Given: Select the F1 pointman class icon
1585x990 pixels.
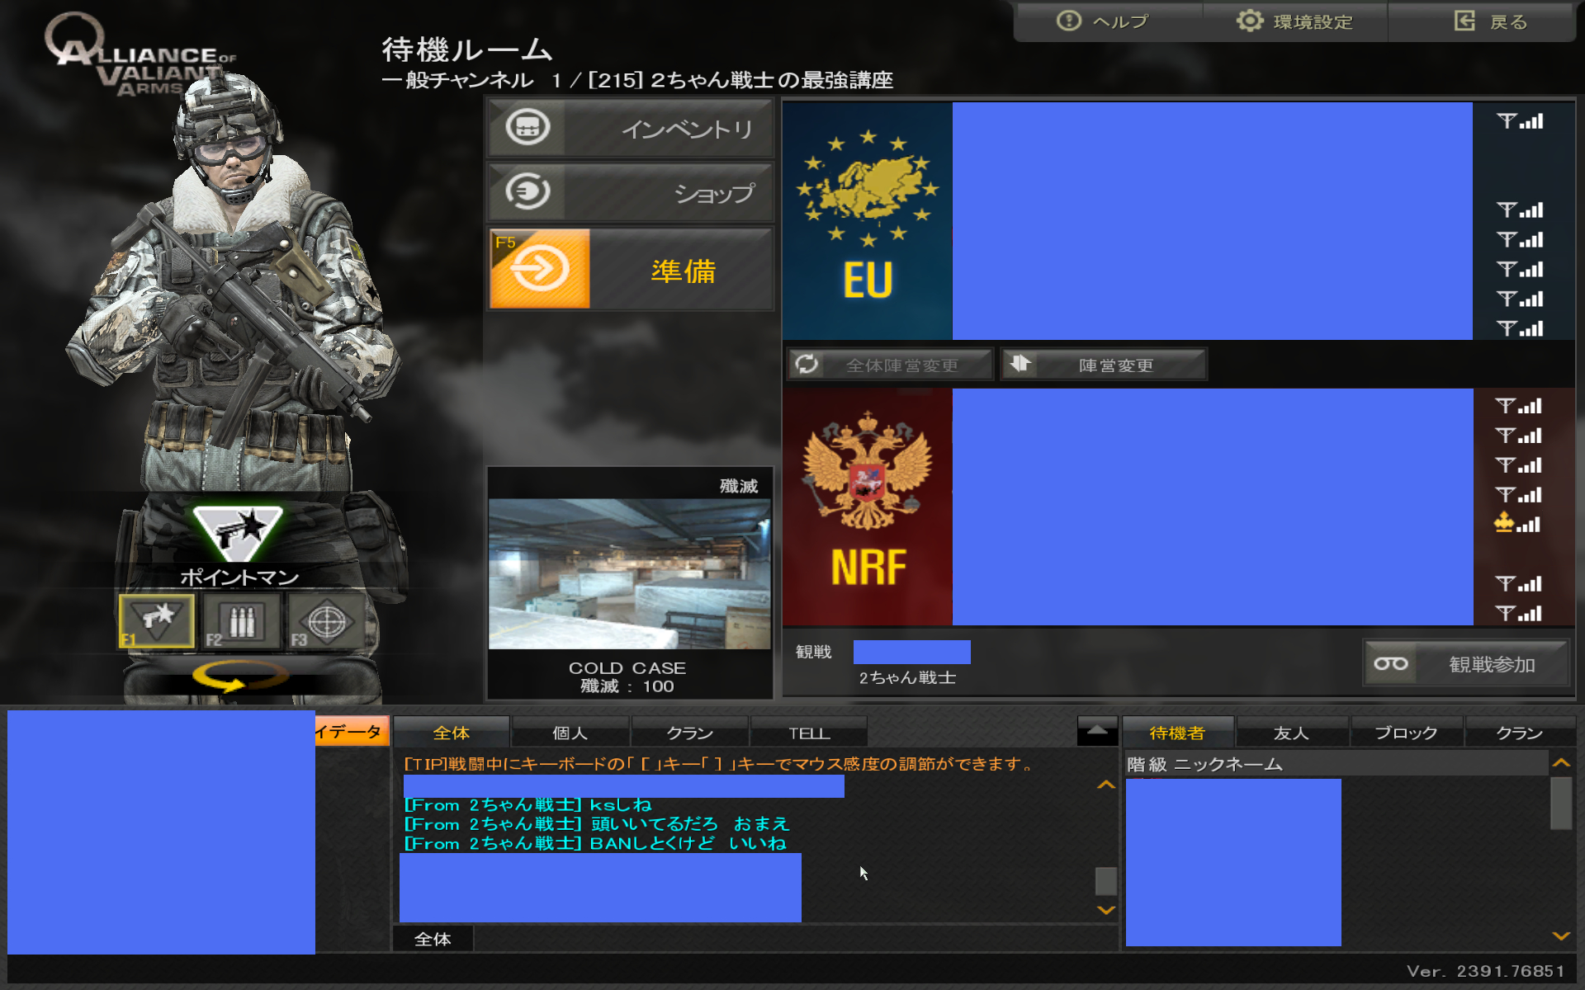Looking at the screenshot, I should click(157, 620).
